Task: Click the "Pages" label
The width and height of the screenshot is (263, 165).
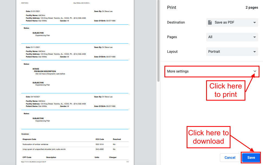Action: (172, 37)
